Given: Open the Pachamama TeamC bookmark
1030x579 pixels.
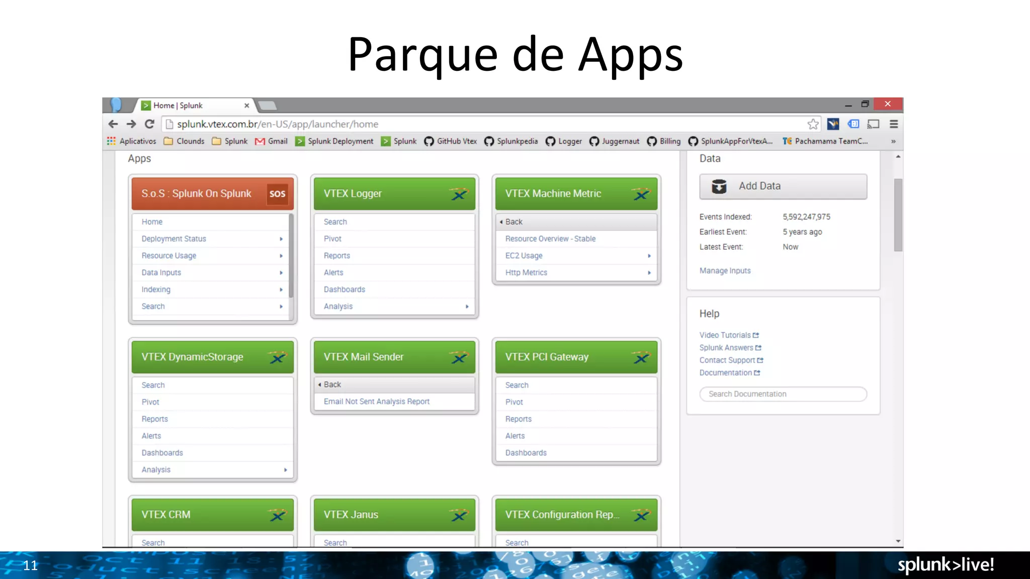Looking at the screenshot, I should coord(825,141).
